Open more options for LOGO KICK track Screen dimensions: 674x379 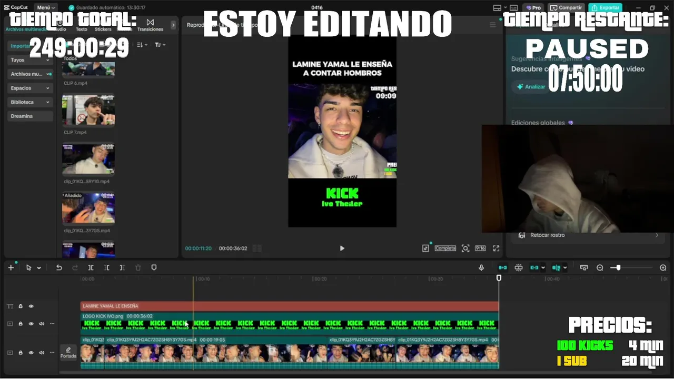point(52,324)
